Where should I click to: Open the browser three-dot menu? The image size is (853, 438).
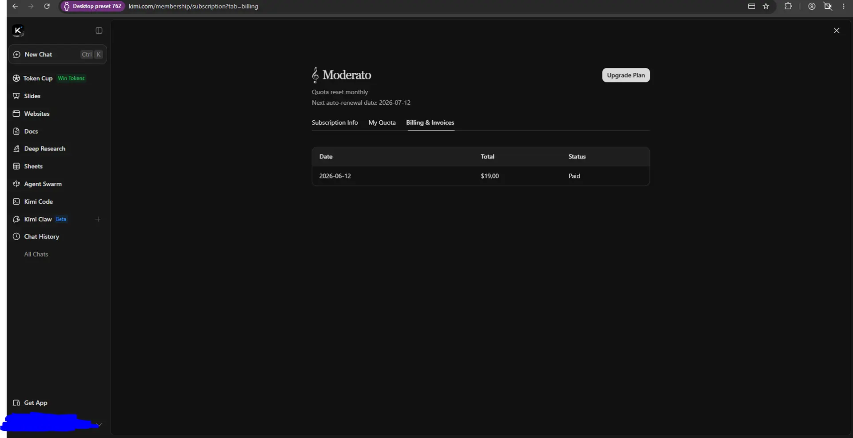844,6
